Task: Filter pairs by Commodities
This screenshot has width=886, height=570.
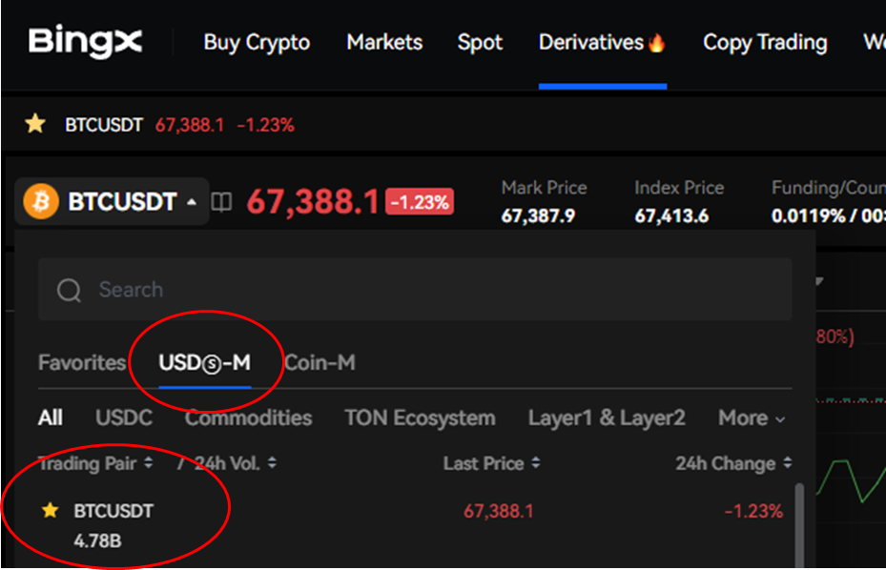Action: coord(248,418)
